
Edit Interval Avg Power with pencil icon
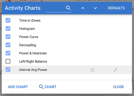coord(116,70)
